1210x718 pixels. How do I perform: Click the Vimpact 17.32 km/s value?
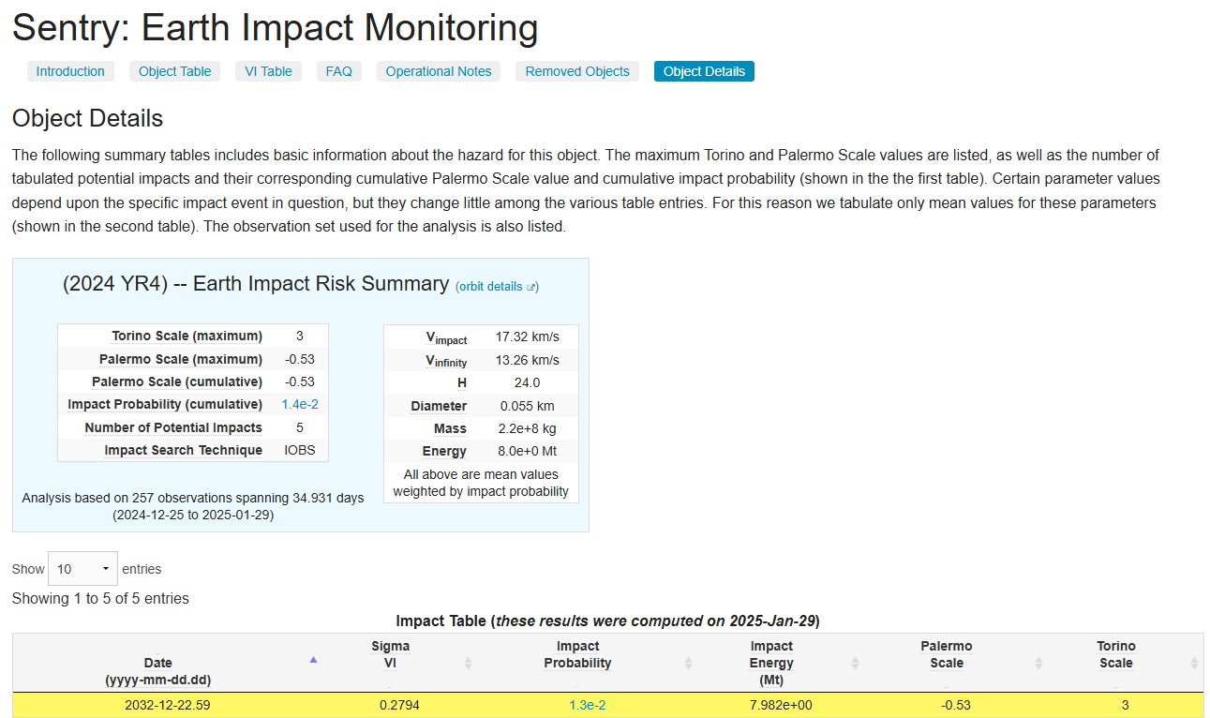[528, 337]
